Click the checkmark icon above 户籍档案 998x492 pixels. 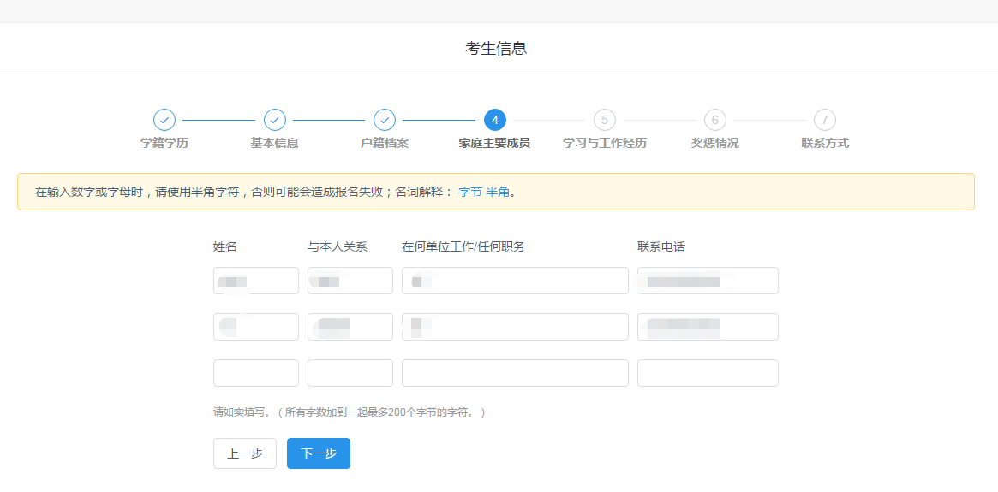click(385, 120)
